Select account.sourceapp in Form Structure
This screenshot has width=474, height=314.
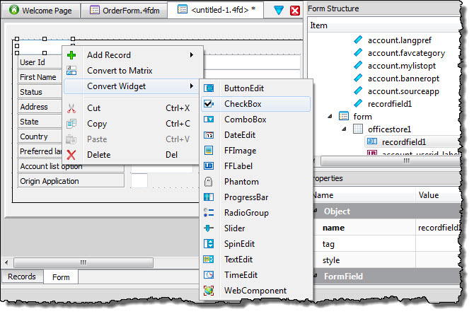point(403,91)
